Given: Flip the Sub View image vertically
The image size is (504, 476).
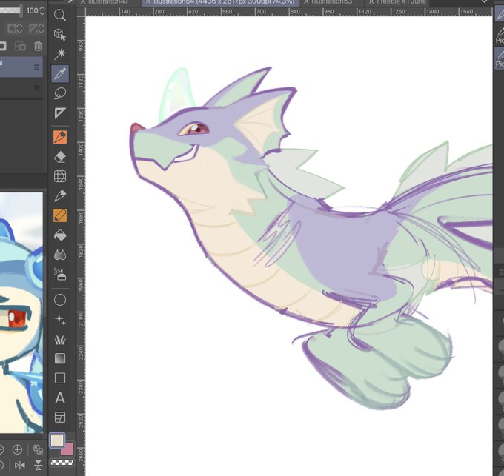Looking at the screenshot, I should coord(38,465).
